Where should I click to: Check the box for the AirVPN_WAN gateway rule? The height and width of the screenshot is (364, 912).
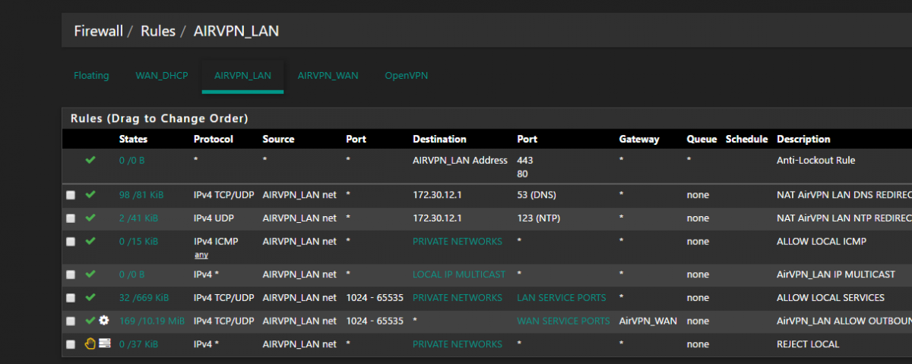click(71, 322)
